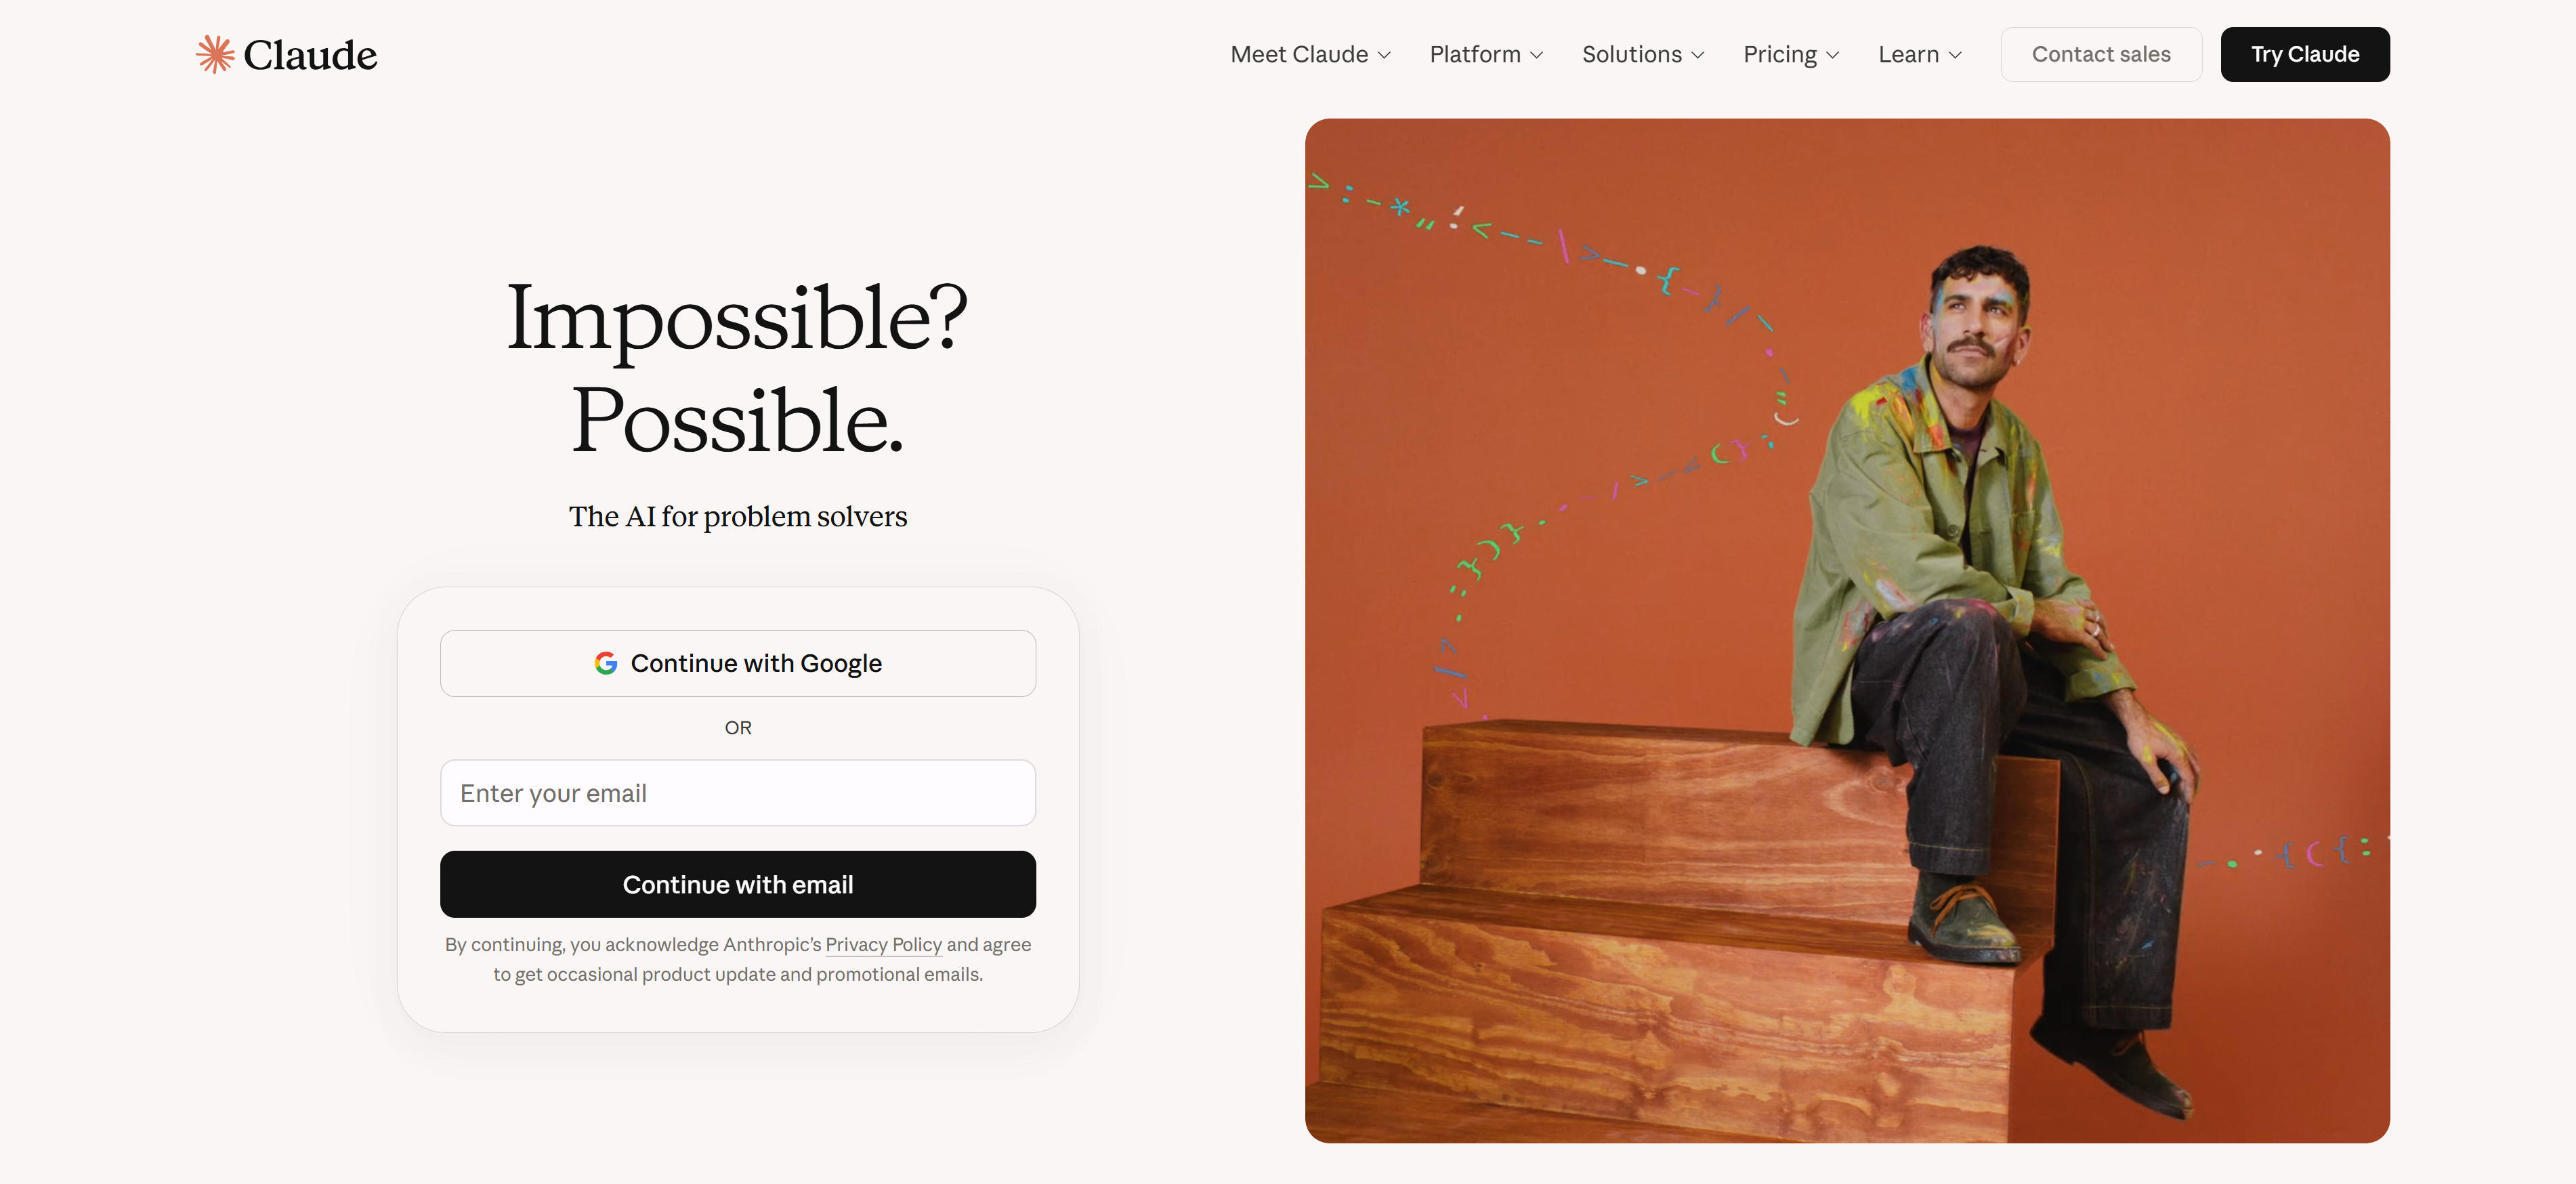This screenshot has height=1184, width=2576.
Task: Click the Claude wordmark in the header
Action: point(310,55)
